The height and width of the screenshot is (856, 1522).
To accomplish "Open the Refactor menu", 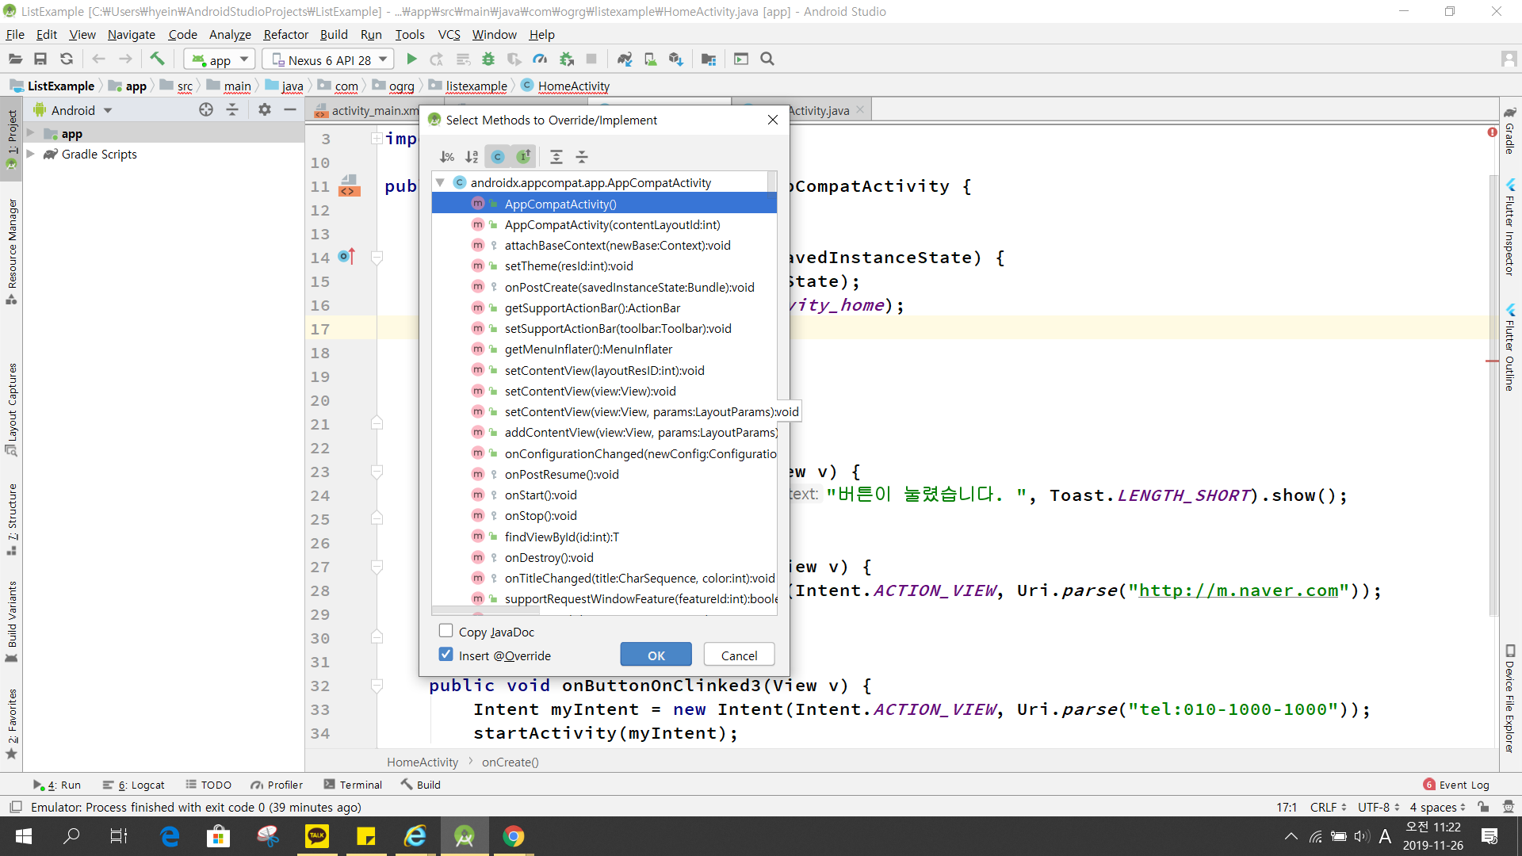I will (285, 35).
